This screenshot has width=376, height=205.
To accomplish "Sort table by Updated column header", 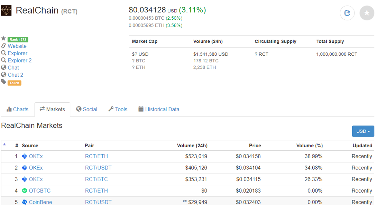I will (362, 146).
